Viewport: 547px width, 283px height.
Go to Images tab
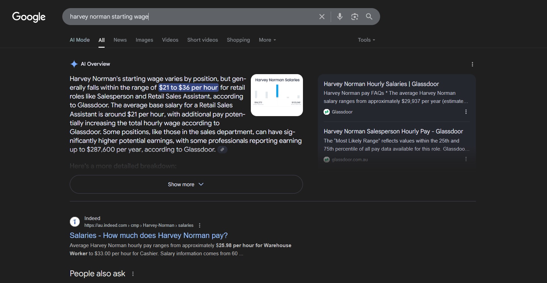[144, 40]
